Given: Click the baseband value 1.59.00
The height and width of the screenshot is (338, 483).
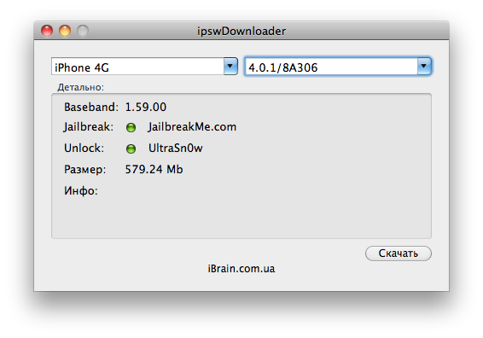Looking at the screenshot, I should point(146,108).
